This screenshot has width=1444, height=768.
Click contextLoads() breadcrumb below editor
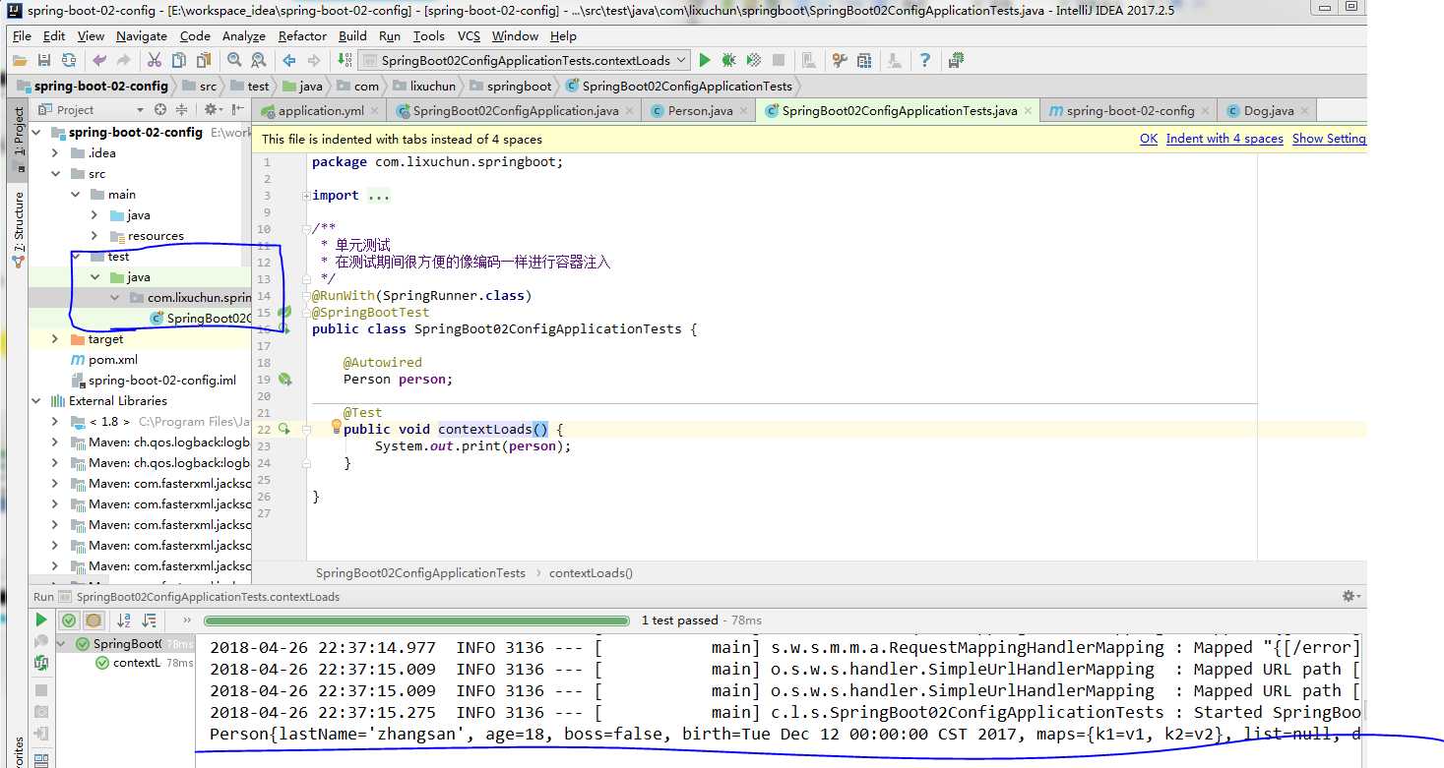click(x=591, y=573)
